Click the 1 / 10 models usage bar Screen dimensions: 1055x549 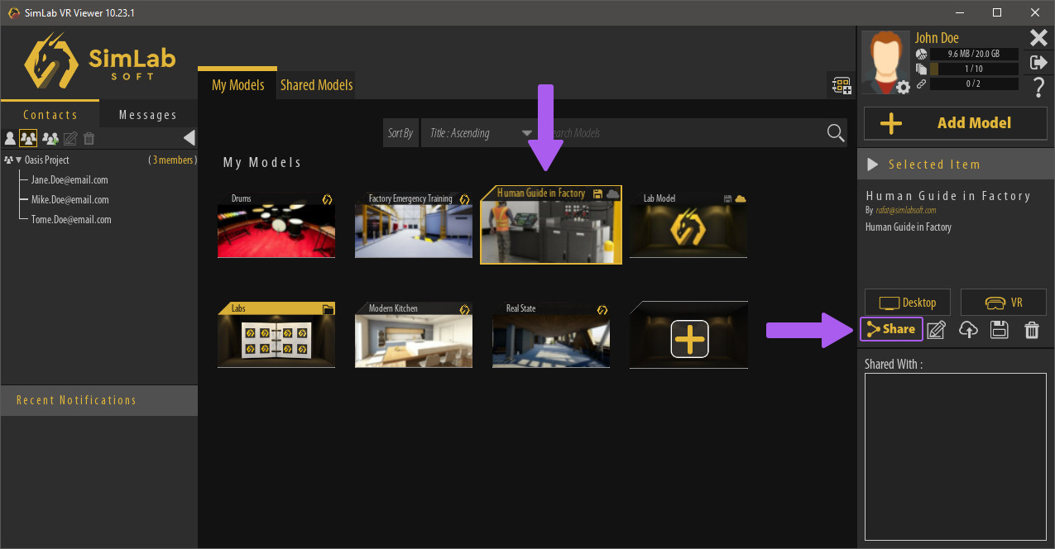[x=974, y=69]
